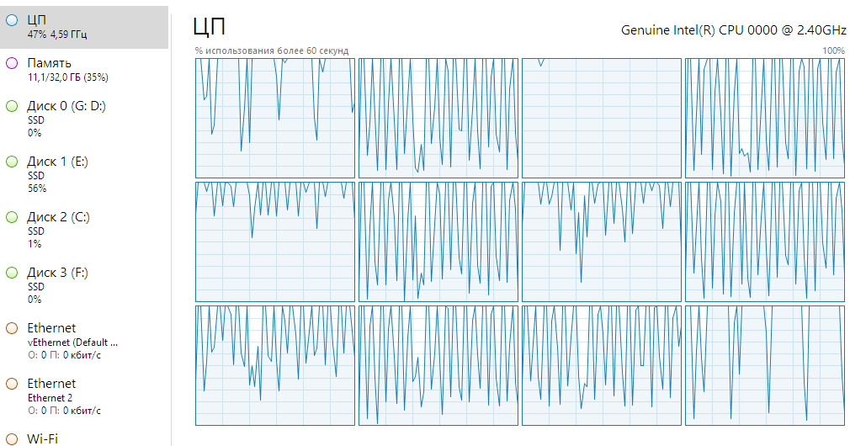This screenshot has height=446, width=850.
Task: Click the green Диск 3 circle icon
Action: tap(12, 273)
